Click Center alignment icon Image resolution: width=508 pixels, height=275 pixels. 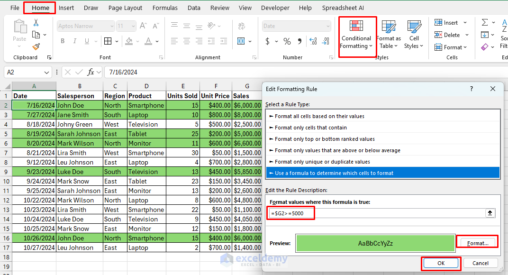tap(187, 41)
